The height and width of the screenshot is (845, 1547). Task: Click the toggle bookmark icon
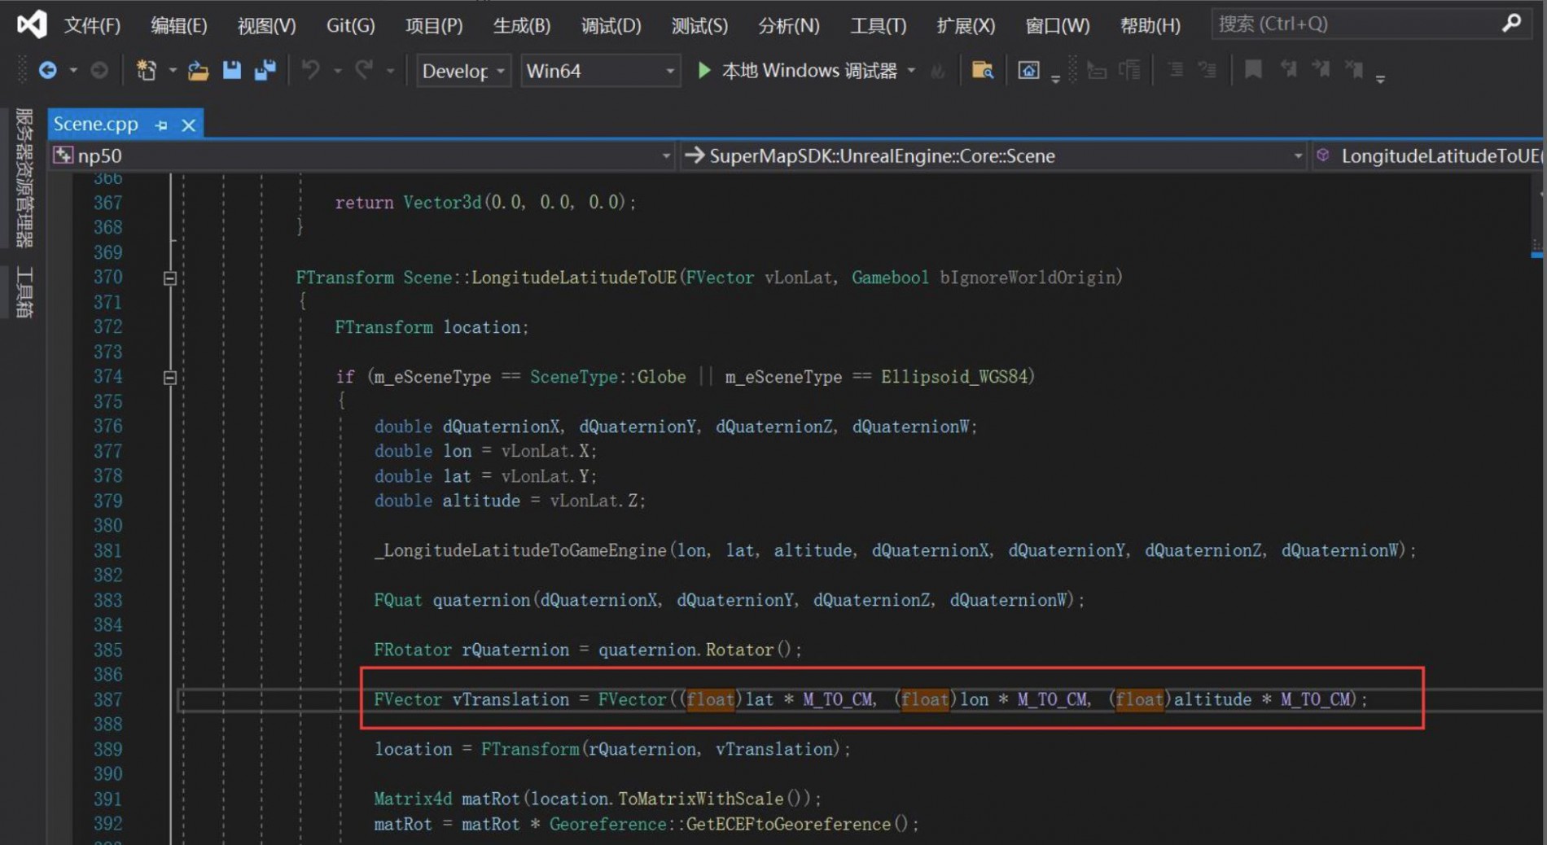(1253, 70)
